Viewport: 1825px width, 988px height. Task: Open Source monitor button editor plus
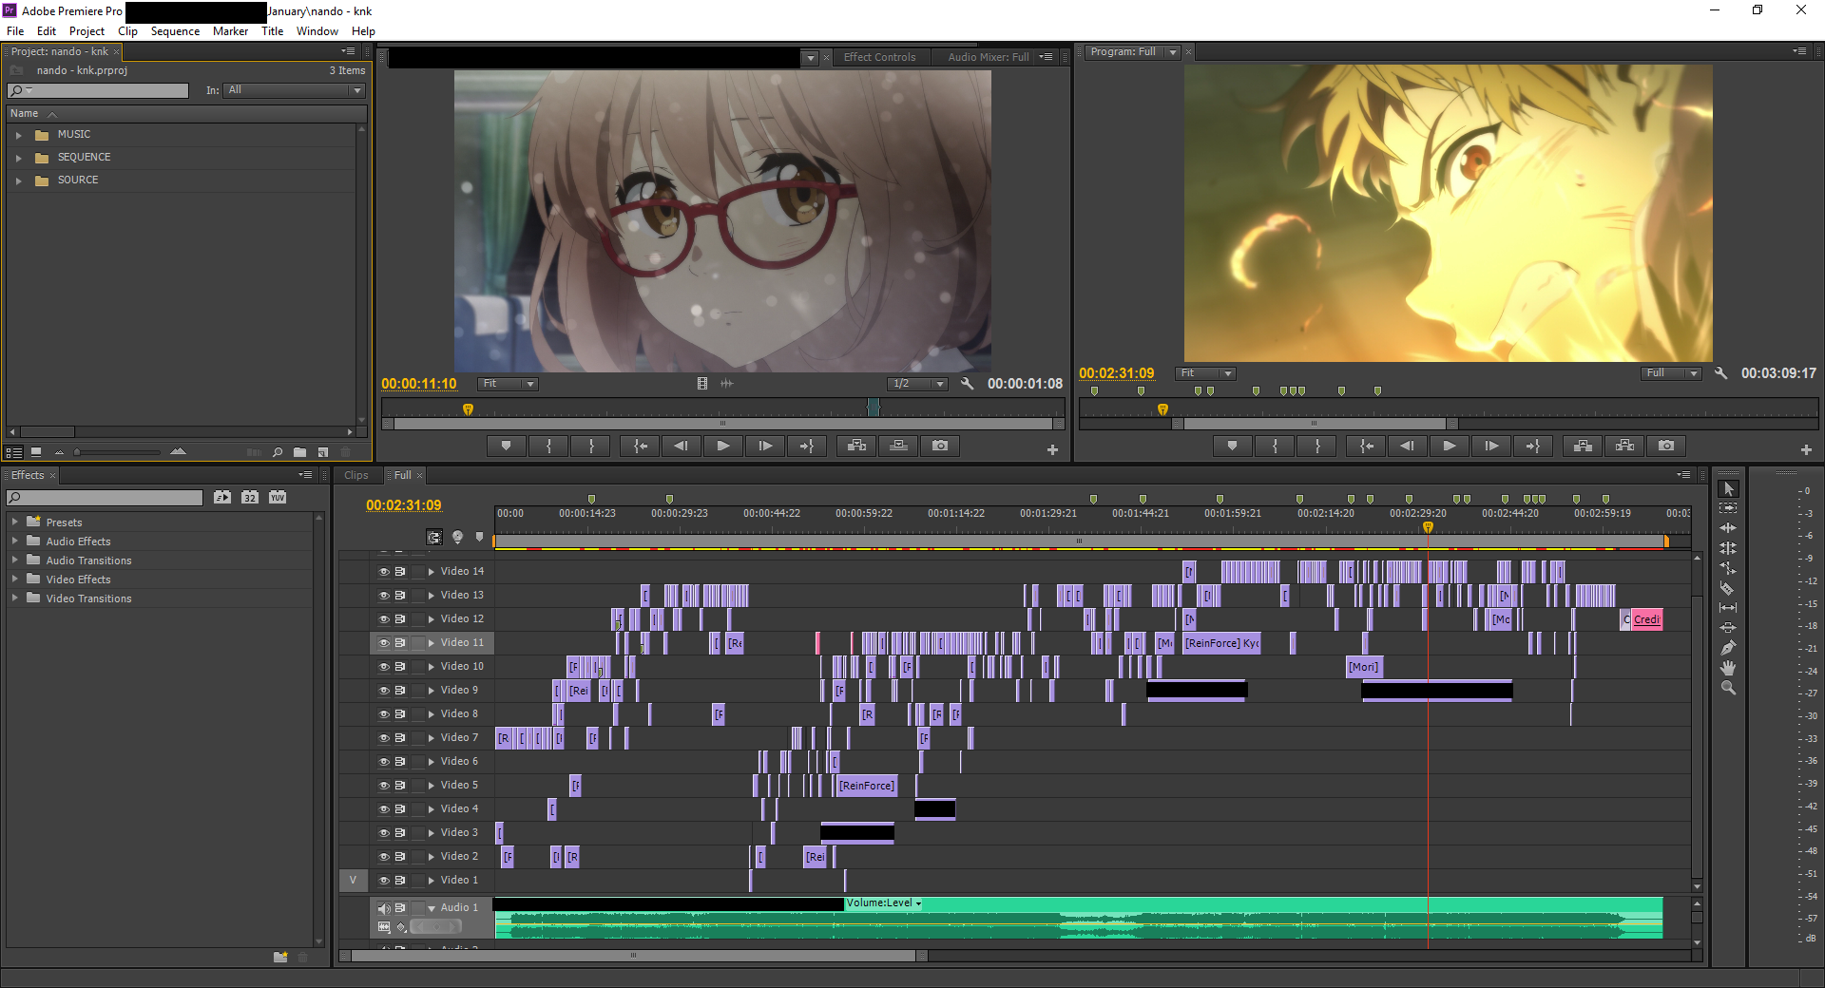point(1052,449)
